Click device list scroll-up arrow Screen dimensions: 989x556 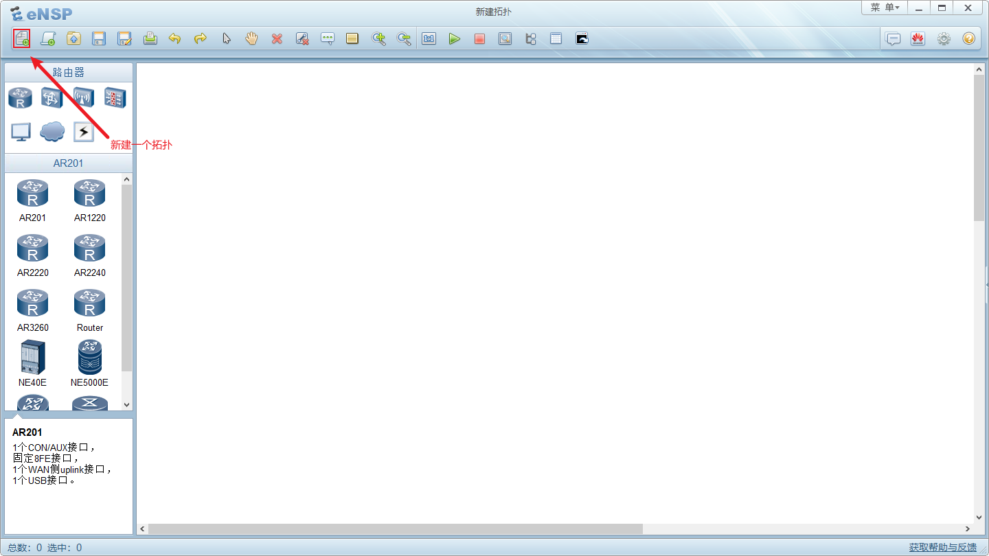coord(126,179)
